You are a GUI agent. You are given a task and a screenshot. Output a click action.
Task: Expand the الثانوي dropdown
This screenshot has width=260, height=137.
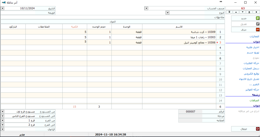click(x=2, y=129)
